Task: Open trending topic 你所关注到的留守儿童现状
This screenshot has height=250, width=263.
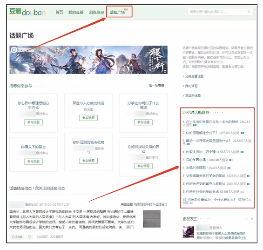Action: 205,184
